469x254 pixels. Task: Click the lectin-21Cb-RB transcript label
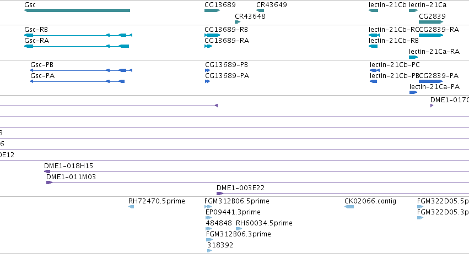(x=393, y=41)
